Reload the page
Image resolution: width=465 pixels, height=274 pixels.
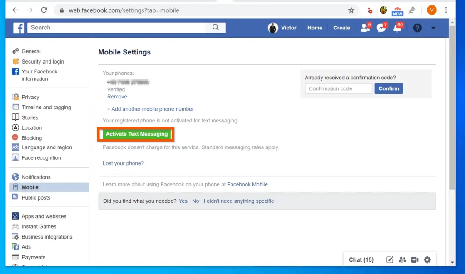point(44,10)
